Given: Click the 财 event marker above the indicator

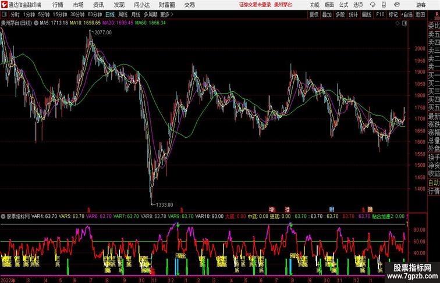Looking at the screenshot, I should tap(332, 209).
